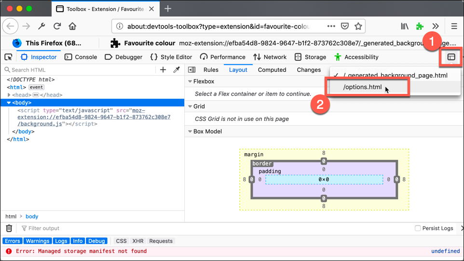Pick a colour with the eyedropper tool

[177, 70]
